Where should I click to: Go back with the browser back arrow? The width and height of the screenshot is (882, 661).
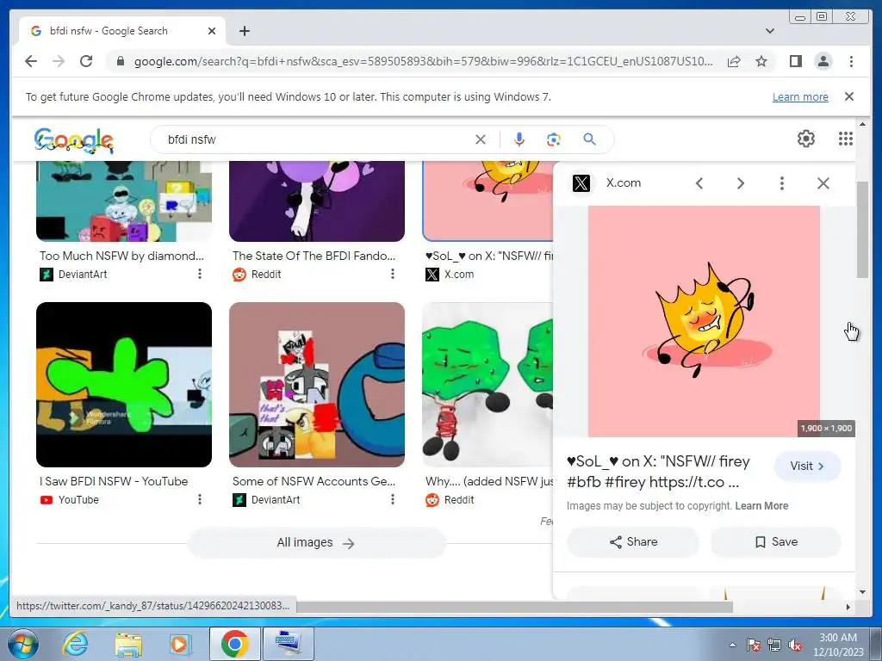(x=31, y=61)
